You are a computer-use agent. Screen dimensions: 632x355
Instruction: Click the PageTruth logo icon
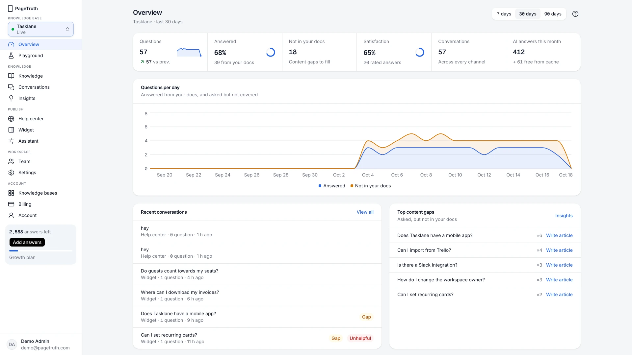click(10, 9)
